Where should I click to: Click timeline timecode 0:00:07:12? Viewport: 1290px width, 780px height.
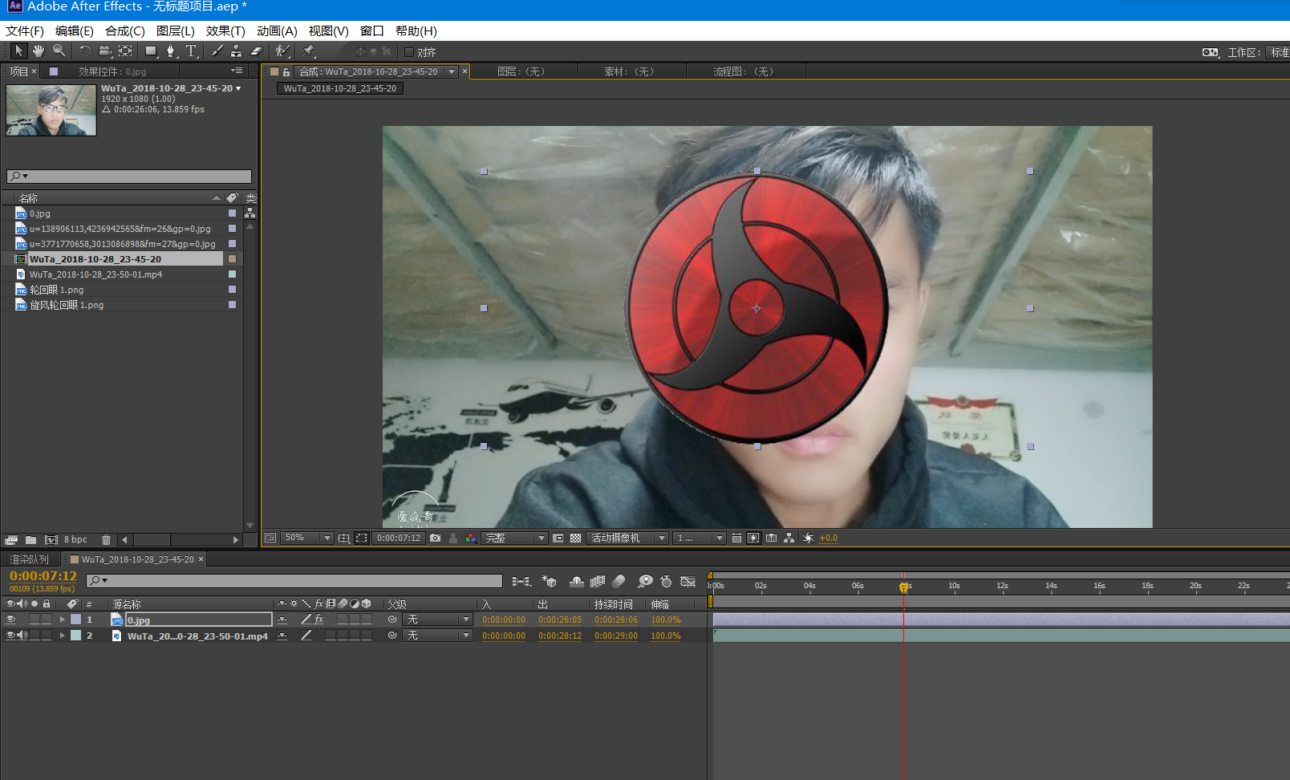43,576
